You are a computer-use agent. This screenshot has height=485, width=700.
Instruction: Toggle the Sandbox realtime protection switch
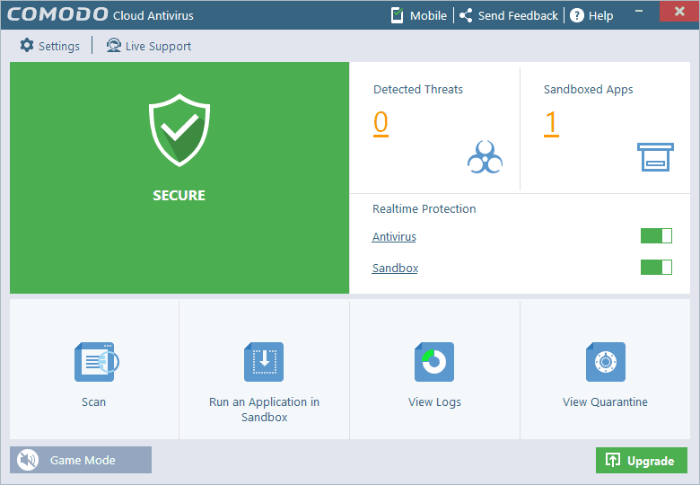pyautogui.click(x=656, y=268)
